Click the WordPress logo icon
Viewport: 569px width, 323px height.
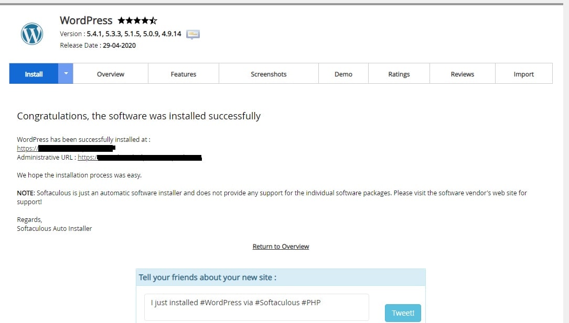coord(32,34)
